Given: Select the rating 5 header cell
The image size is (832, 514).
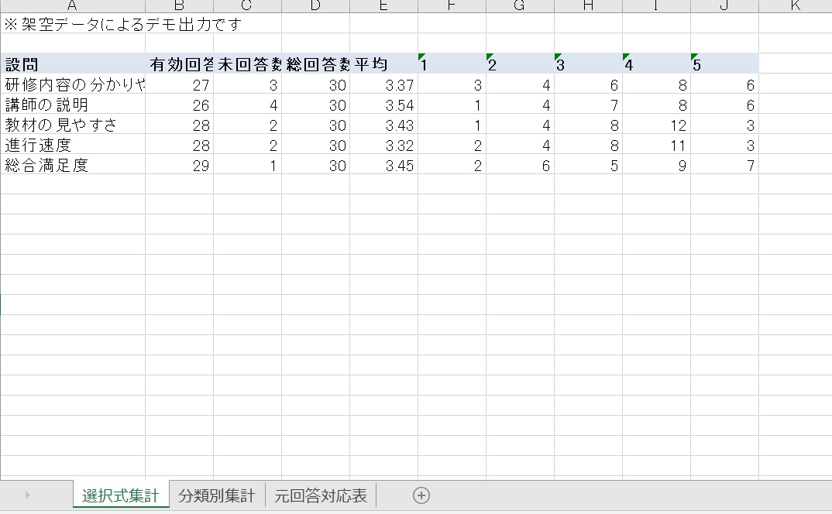Looking at the screenshot, I should tap(725, 63).
